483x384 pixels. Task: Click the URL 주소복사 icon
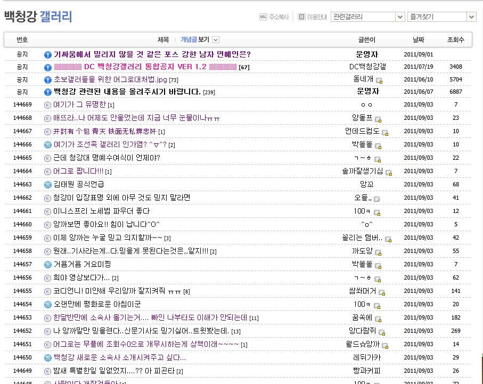pyautogui.click(x=263, y=17)
